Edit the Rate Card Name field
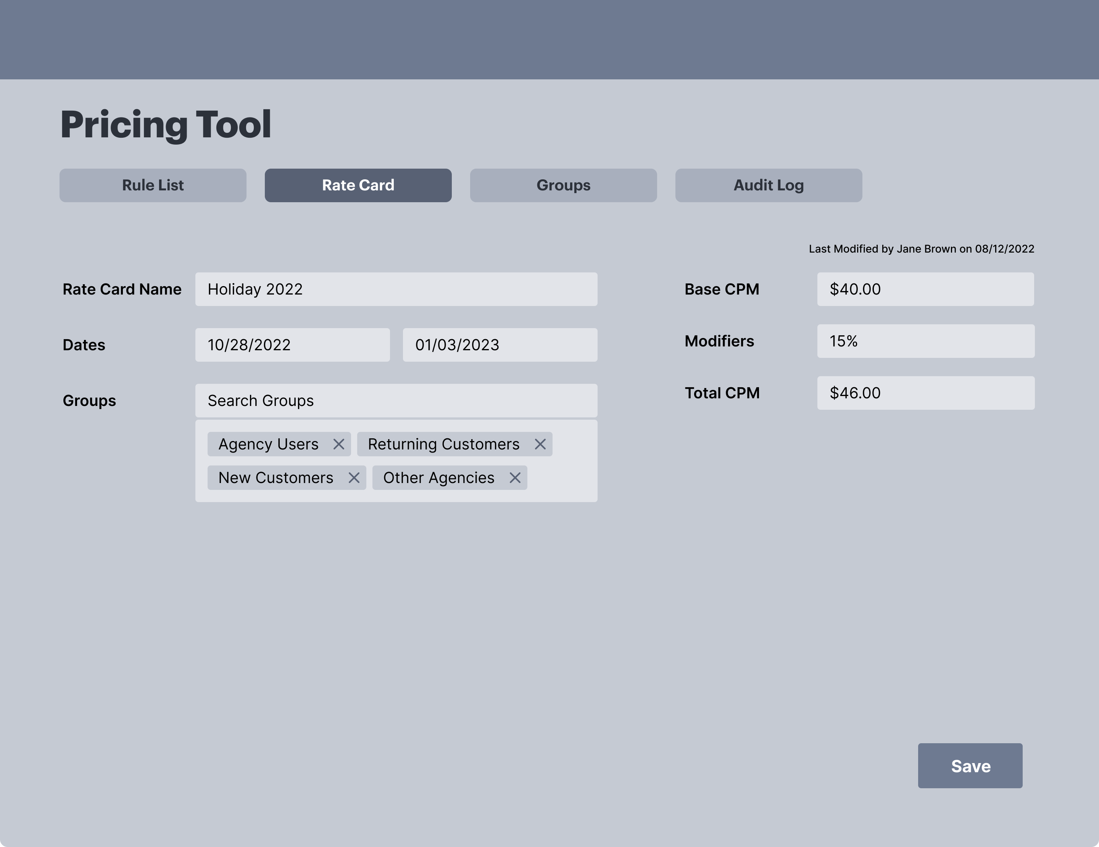Image resolution: width=1099 pixels, height=847 pixels. click(x=396, y=289)
